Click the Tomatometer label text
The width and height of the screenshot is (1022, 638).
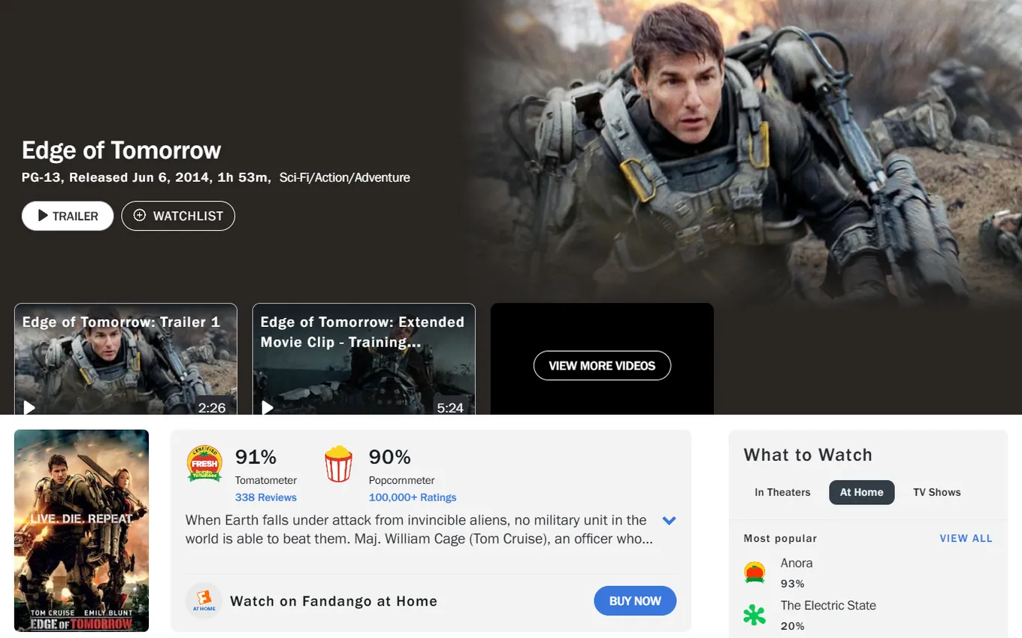tap(266, 480)
